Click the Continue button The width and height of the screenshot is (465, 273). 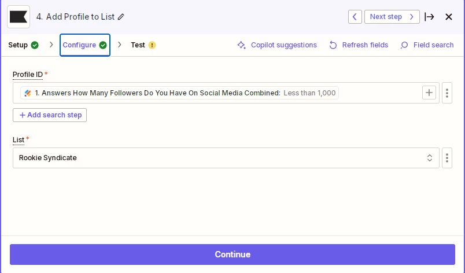point(232,254)
